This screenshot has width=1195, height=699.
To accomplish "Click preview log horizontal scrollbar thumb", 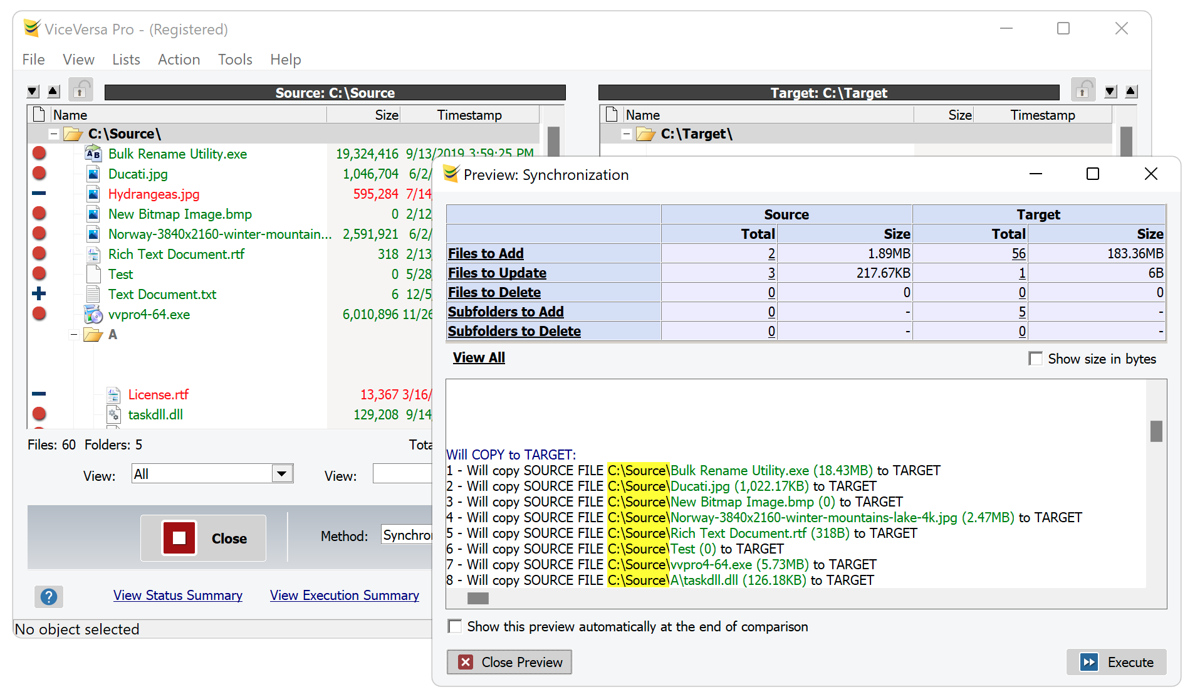I will pos(477,598).
